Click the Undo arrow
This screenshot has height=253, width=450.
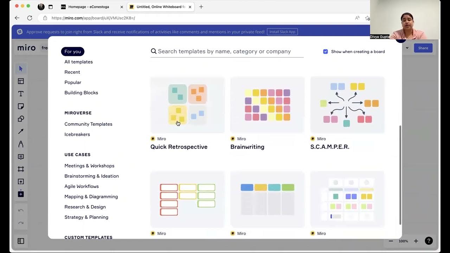21,210
